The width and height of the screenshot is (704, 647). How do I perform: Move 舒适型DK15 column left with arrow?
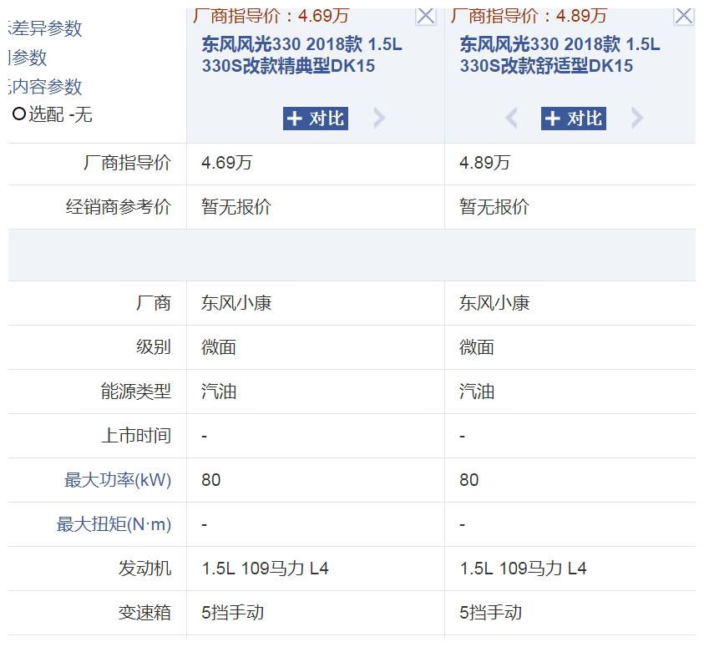511,119
